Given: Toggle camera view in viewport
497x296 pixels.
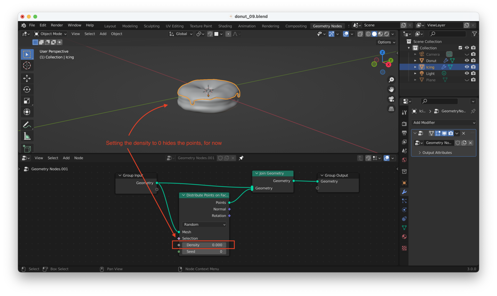Looking at the screenshot, I should pos(391,99).
